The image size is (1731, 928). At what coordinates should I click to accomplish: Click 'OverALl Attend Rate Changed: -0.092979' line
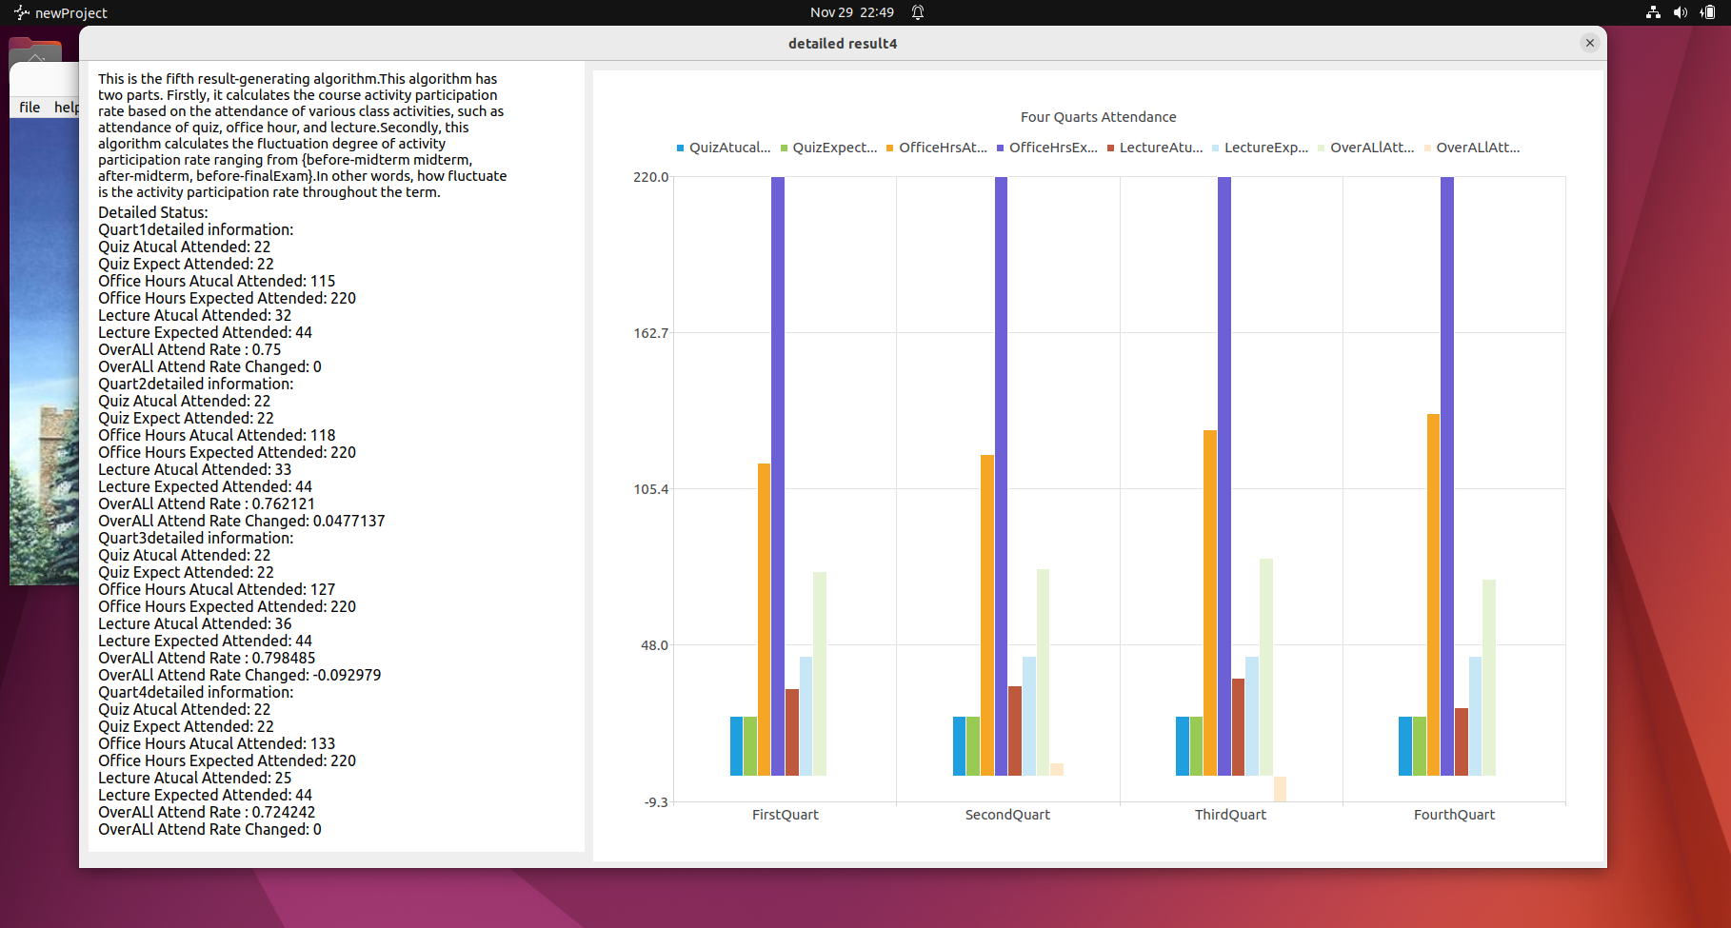pyautogui.click(x=240, y=675)
